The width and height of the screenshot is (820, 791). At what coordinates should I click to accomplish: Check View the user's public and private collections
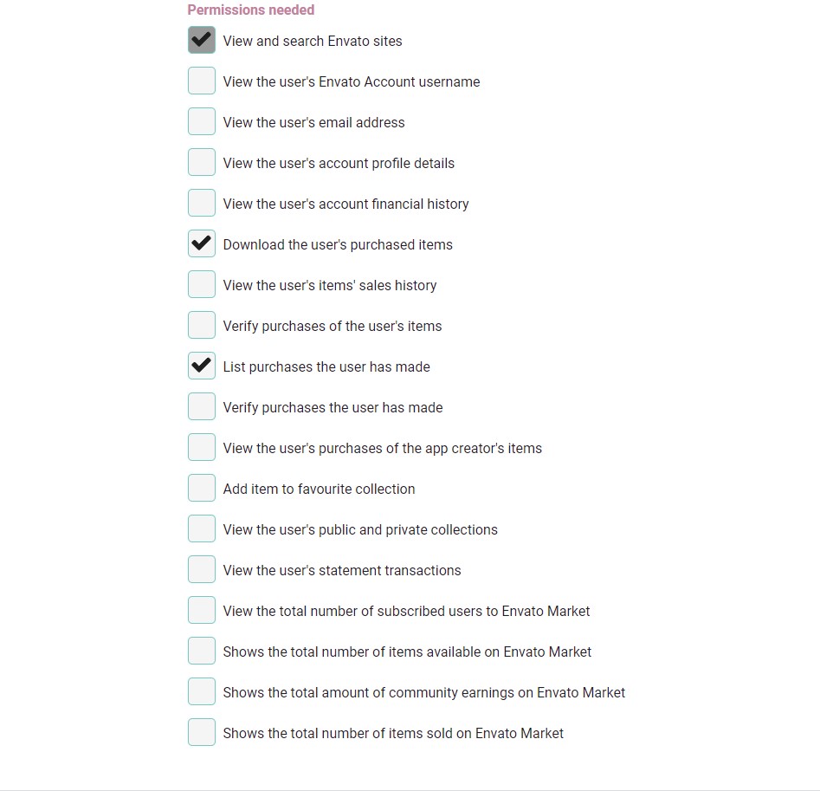coord(202,529)
